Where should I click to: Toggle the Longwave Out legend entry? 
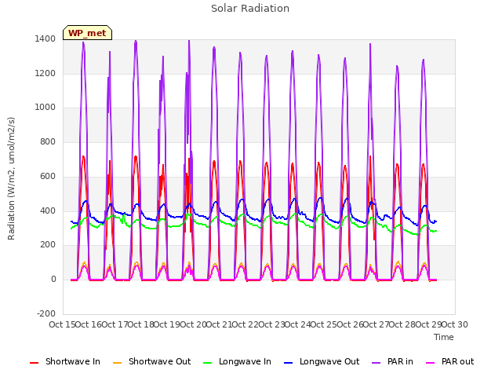(322, 361)
